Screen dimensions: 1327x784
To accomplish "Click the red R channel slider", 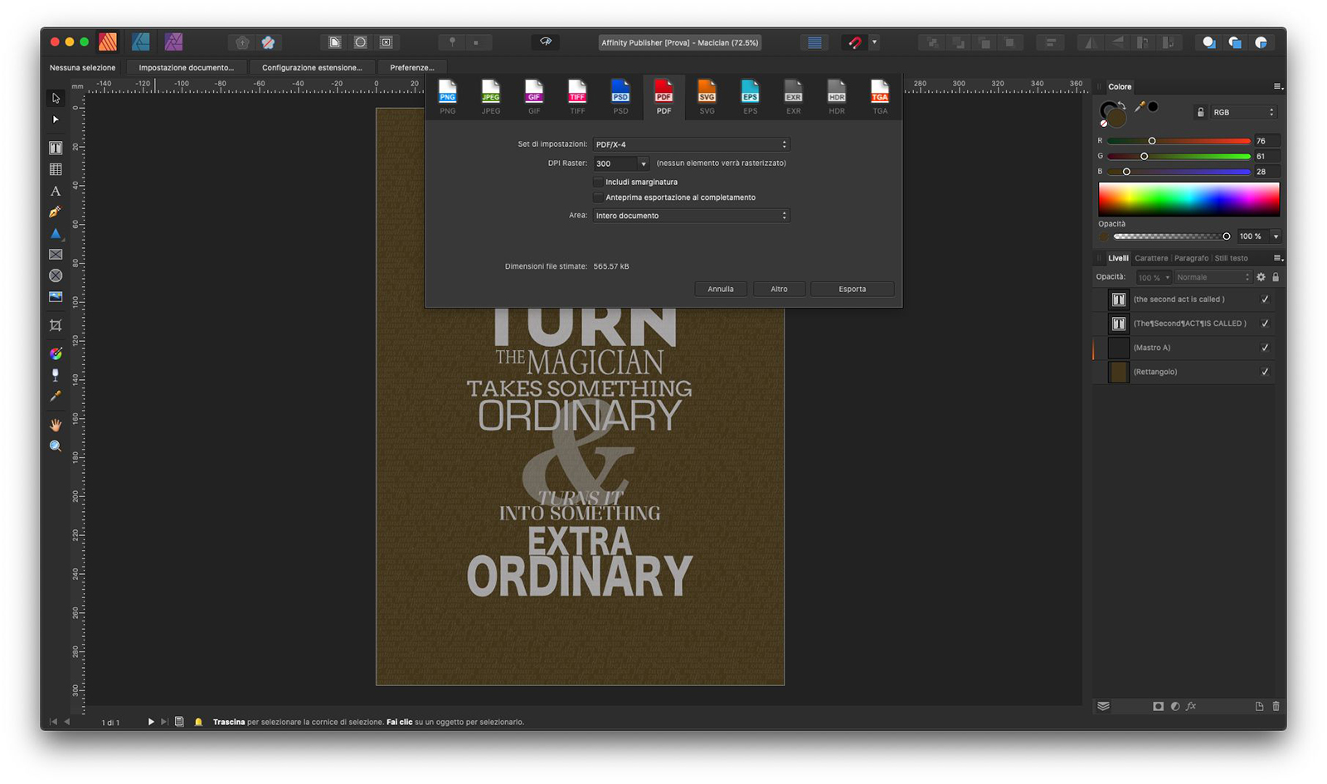I will pos(1179,141).
